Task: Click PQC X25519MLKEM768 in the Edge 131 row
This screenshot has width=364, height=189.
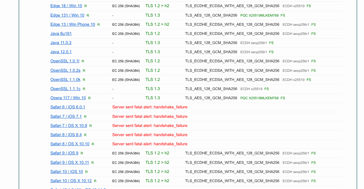Action: 259,15
